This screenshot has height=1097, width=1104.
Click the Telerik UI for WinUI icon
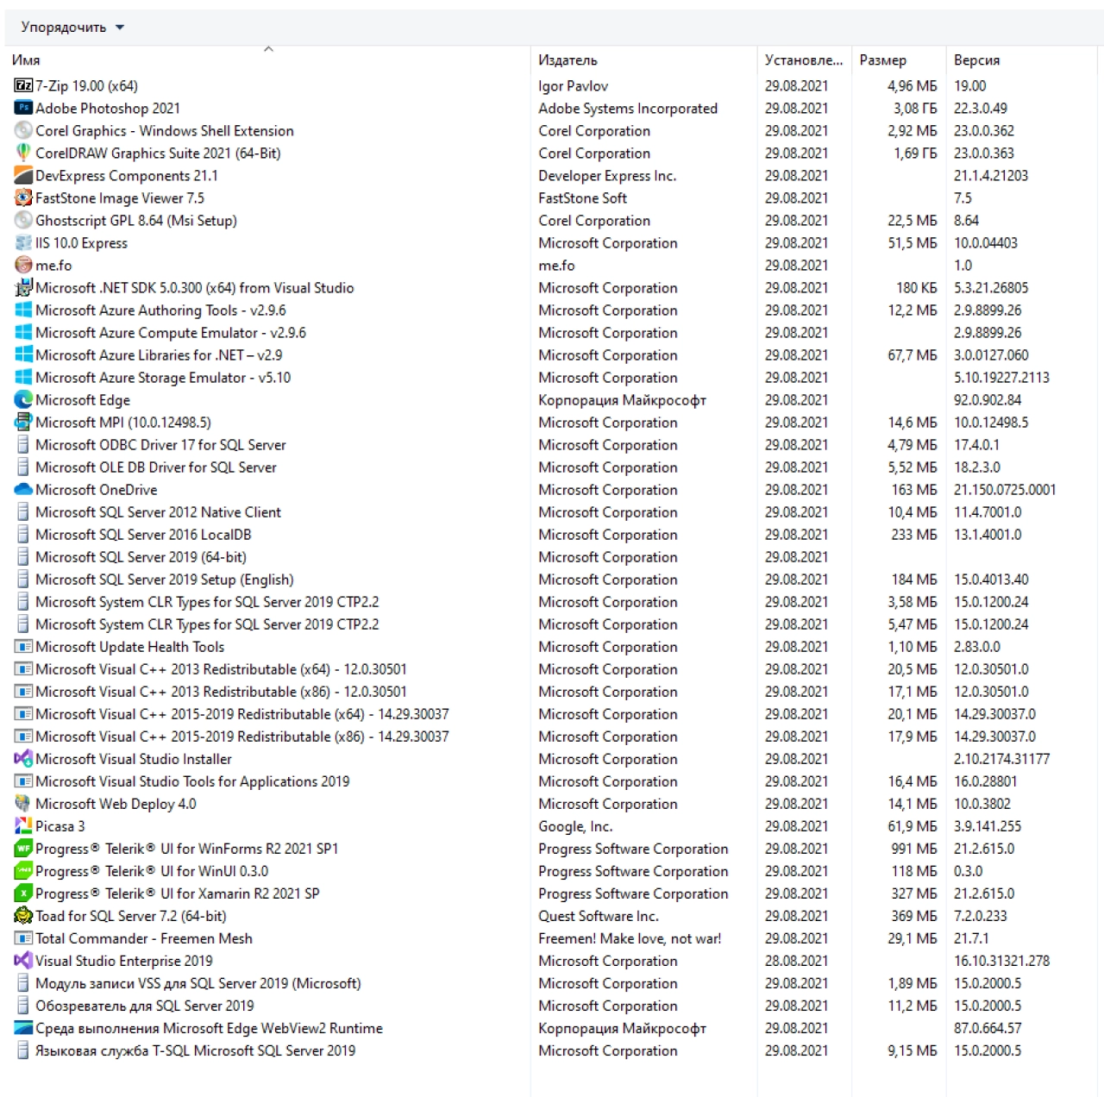coord(23,870)
